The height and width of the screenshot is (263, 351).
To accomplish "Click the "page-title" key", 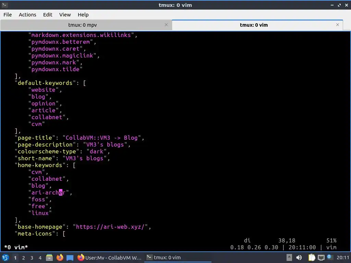I will click(35, 138).
